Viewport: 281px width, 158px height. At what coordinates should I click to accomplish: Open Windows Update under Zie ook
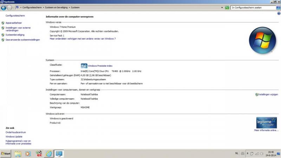[x=14, y=137]
